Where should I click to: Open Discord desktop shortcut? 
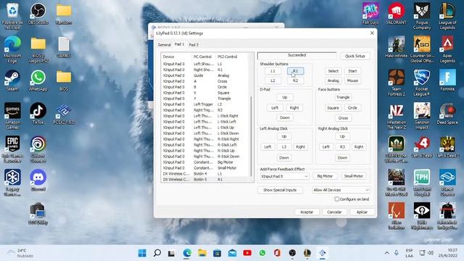pyautogui.click(x=38, y=180)
